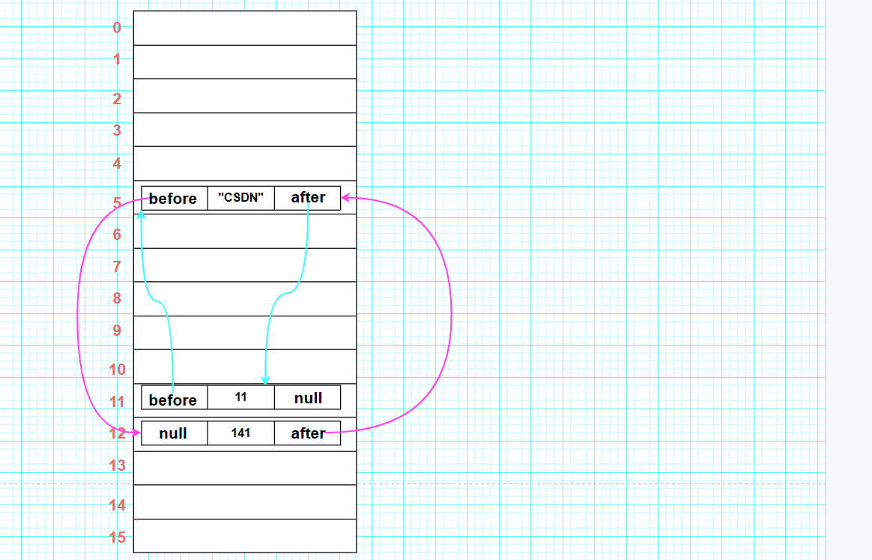Click the red index label 8
This screenshot has width=872, height=560.
(117, 298)
